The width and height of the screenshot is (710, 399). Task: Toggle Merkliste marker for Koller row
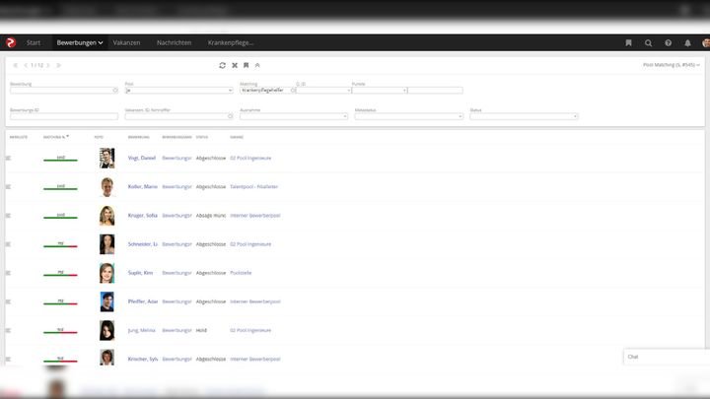coord(9,186)
